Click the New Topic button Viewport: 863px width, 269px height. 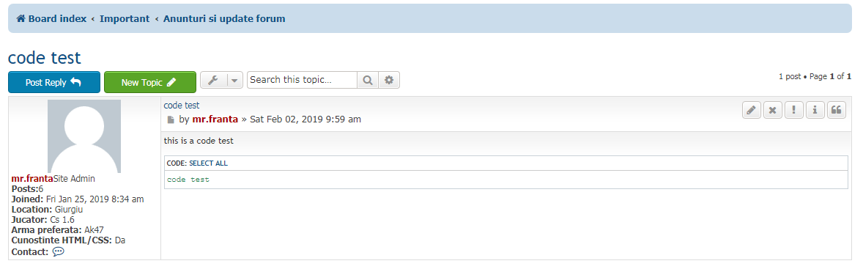click(x=149, y=82)
